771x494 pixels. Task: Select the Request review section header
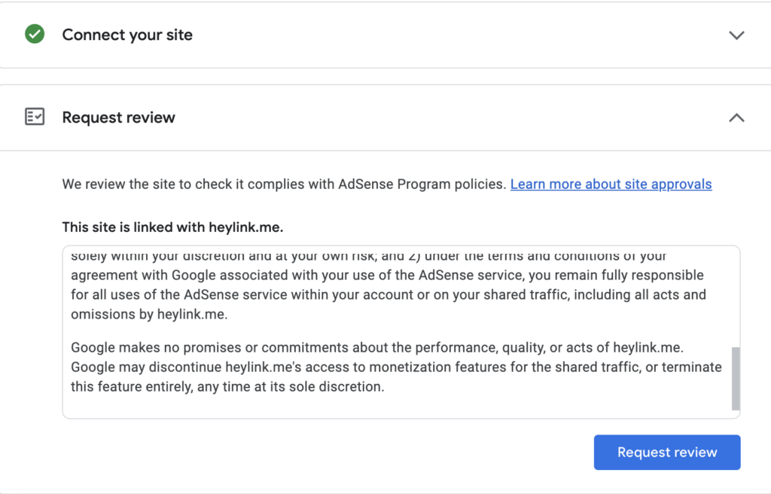pos(118,117)
